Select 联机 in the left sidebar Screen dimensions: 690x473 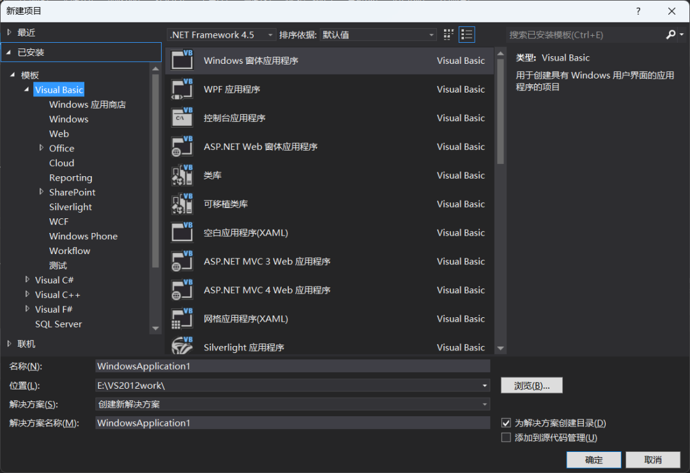click(x=26, y=343)
